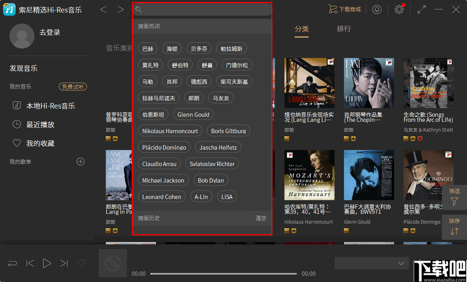Switch to the 分类 tab
467x282 pixels.
(302, 29)
